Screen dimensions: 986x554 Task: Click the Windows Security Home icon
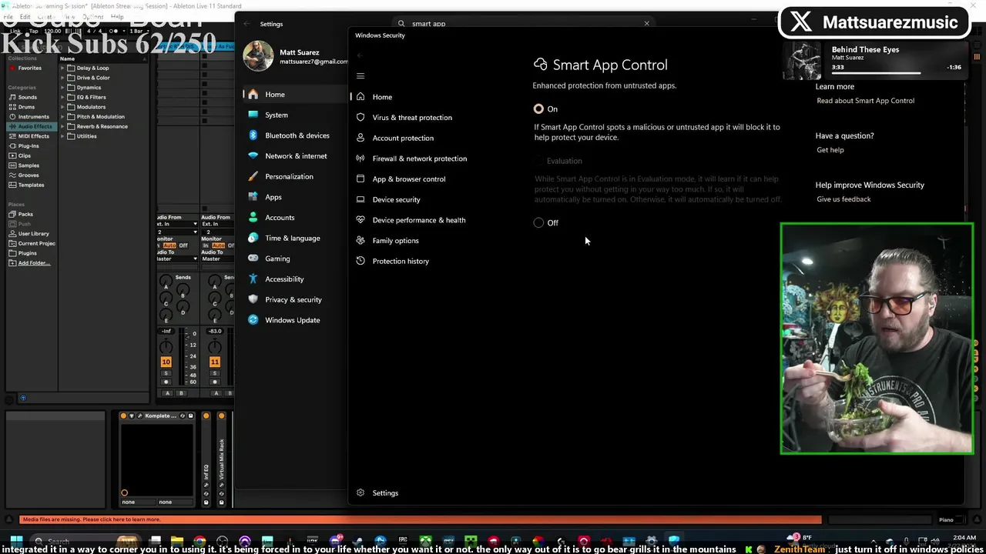(361, 97)
